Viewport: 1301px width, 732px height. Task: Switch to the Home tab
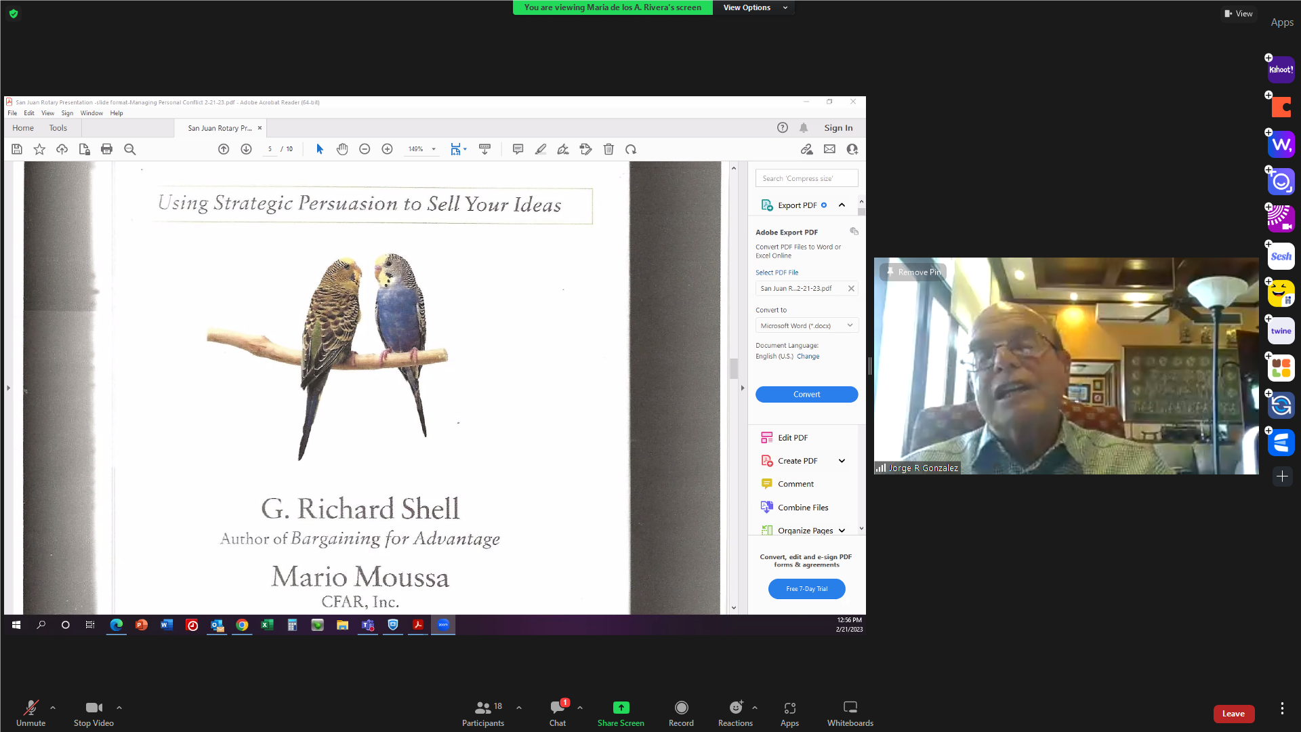click(x=23, y=128)
